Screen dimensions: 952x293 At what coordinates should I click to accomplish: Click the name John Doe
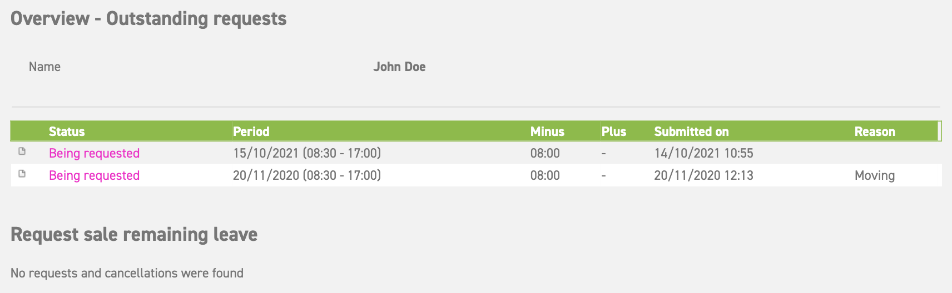click(x=399, y=67)
